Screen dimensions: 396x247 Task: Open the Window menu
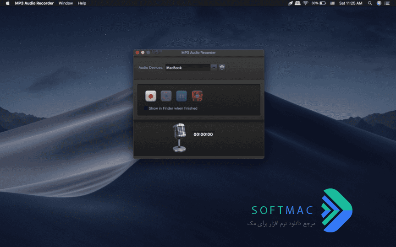(x=66, y=3)
